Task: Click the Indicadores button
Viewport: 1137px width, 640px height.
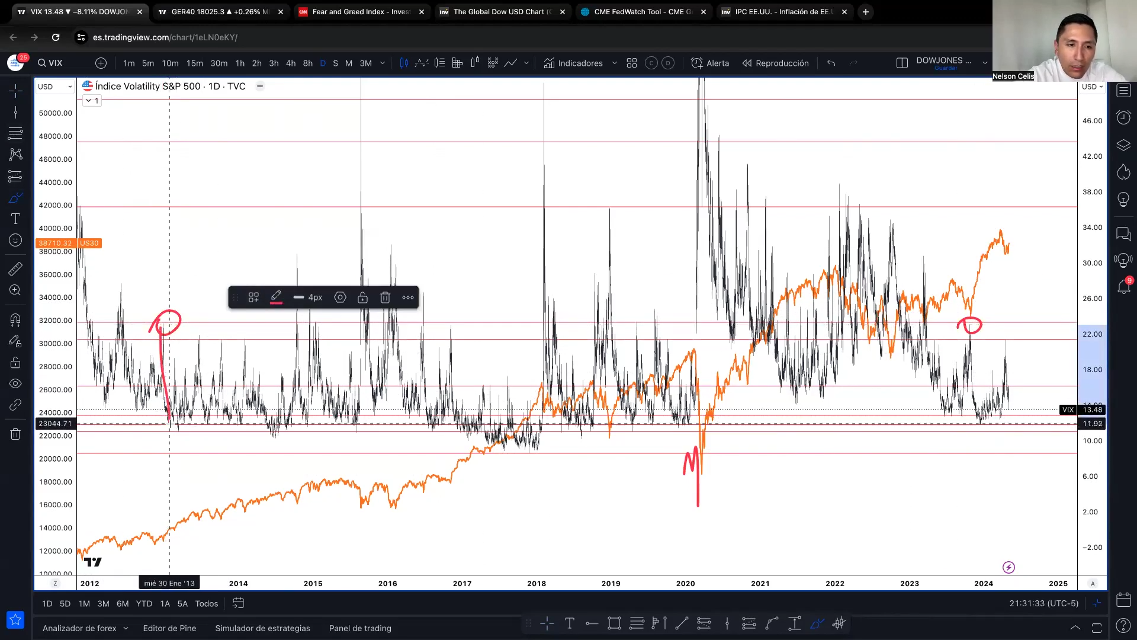Action: click(x=573, y=63)
